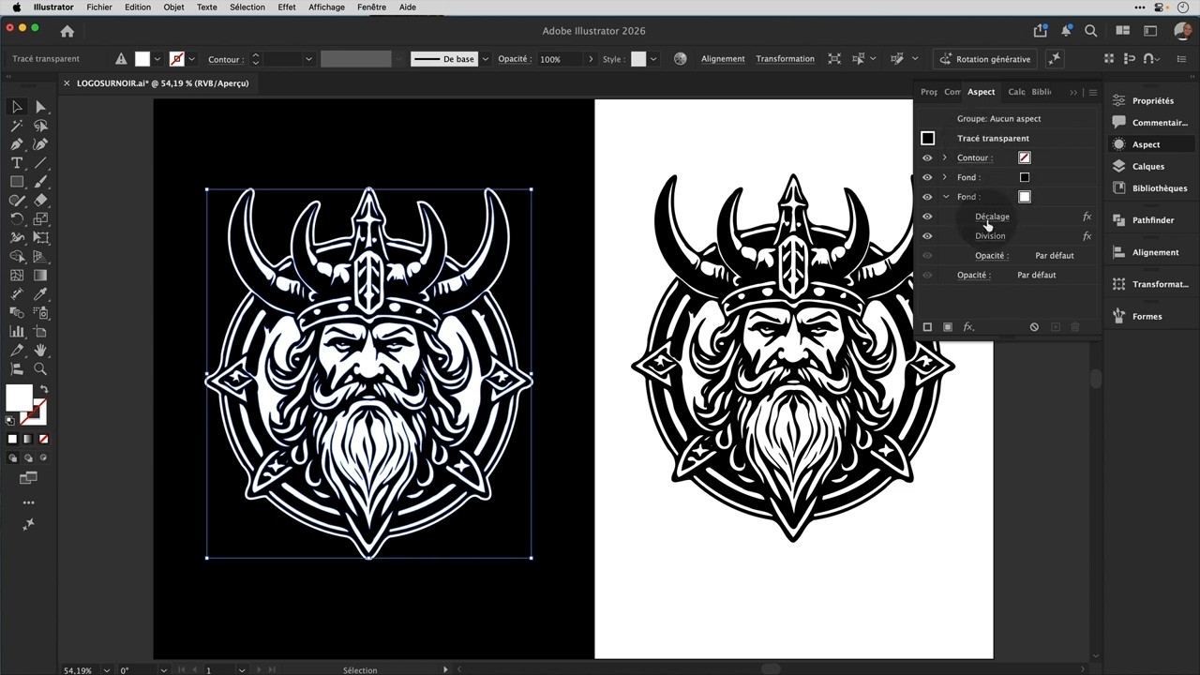Open the zoom level dropdown 54,19%

coord(106,670)
